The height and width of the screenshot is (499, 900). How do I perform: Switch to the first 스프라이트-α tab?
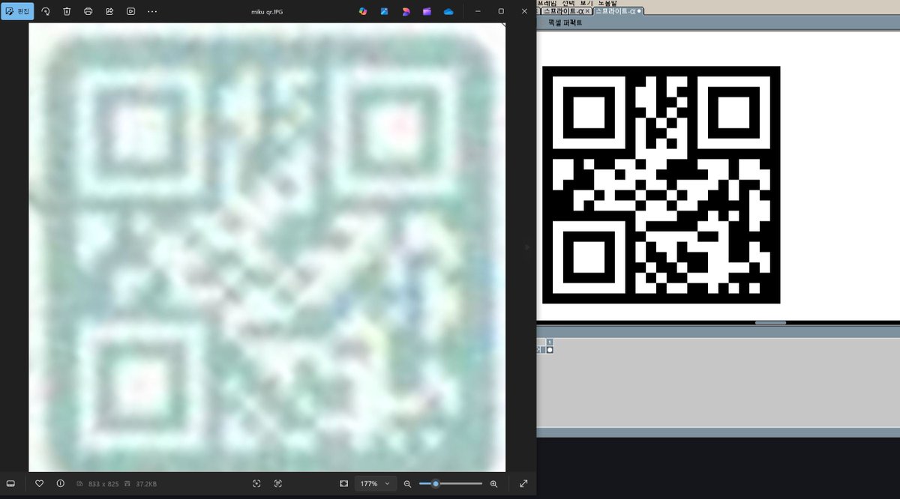point(562,11)
